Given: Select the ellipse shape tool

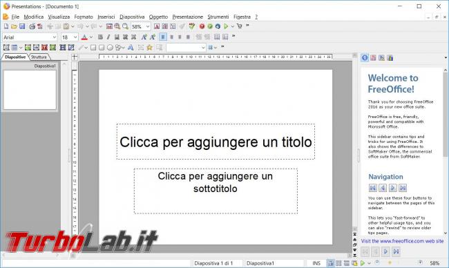Looking at the screenshot, I should [x=110, y=48].
